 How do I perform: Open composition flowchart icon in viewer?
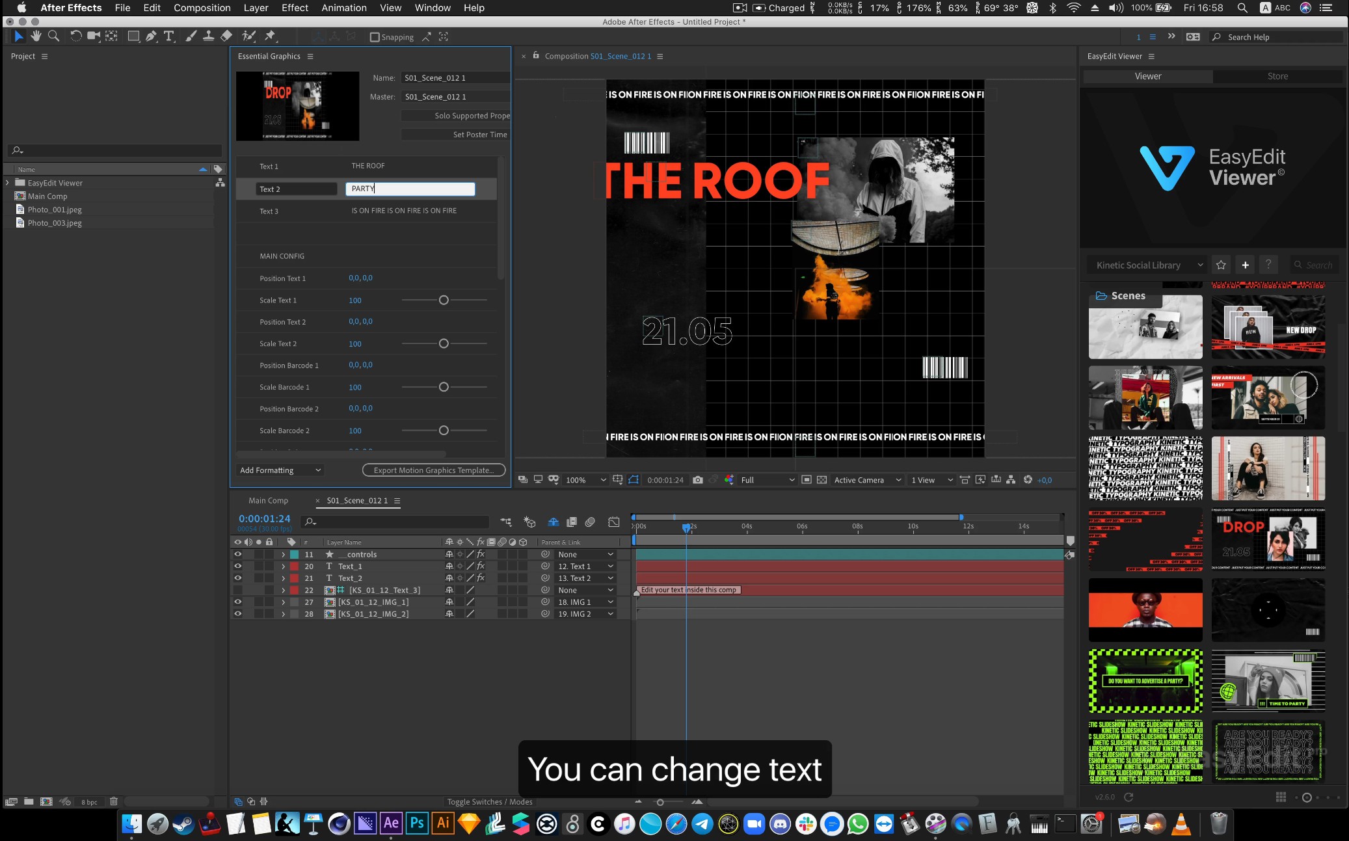coord(1011,480)
